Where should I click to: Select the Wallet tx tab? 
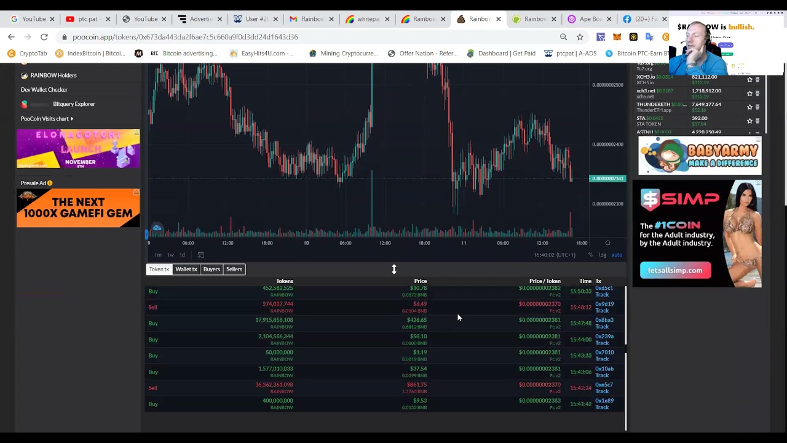pyautogui.click(x=186, y=269)
